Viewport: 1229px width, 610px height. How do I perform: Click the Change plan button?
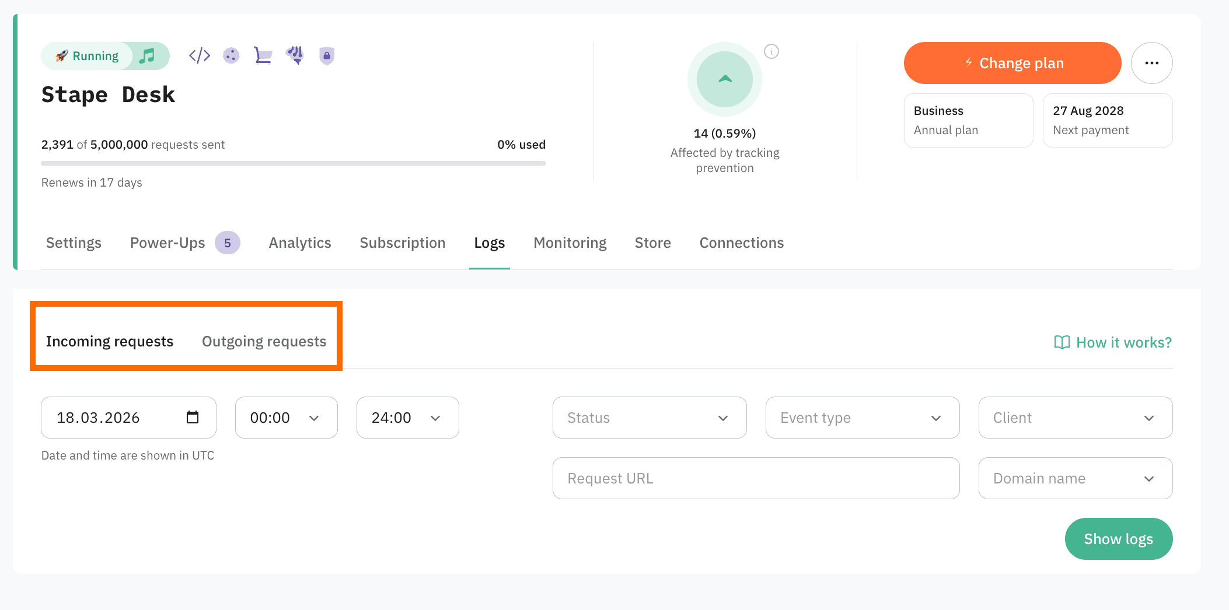(1012, 63)
